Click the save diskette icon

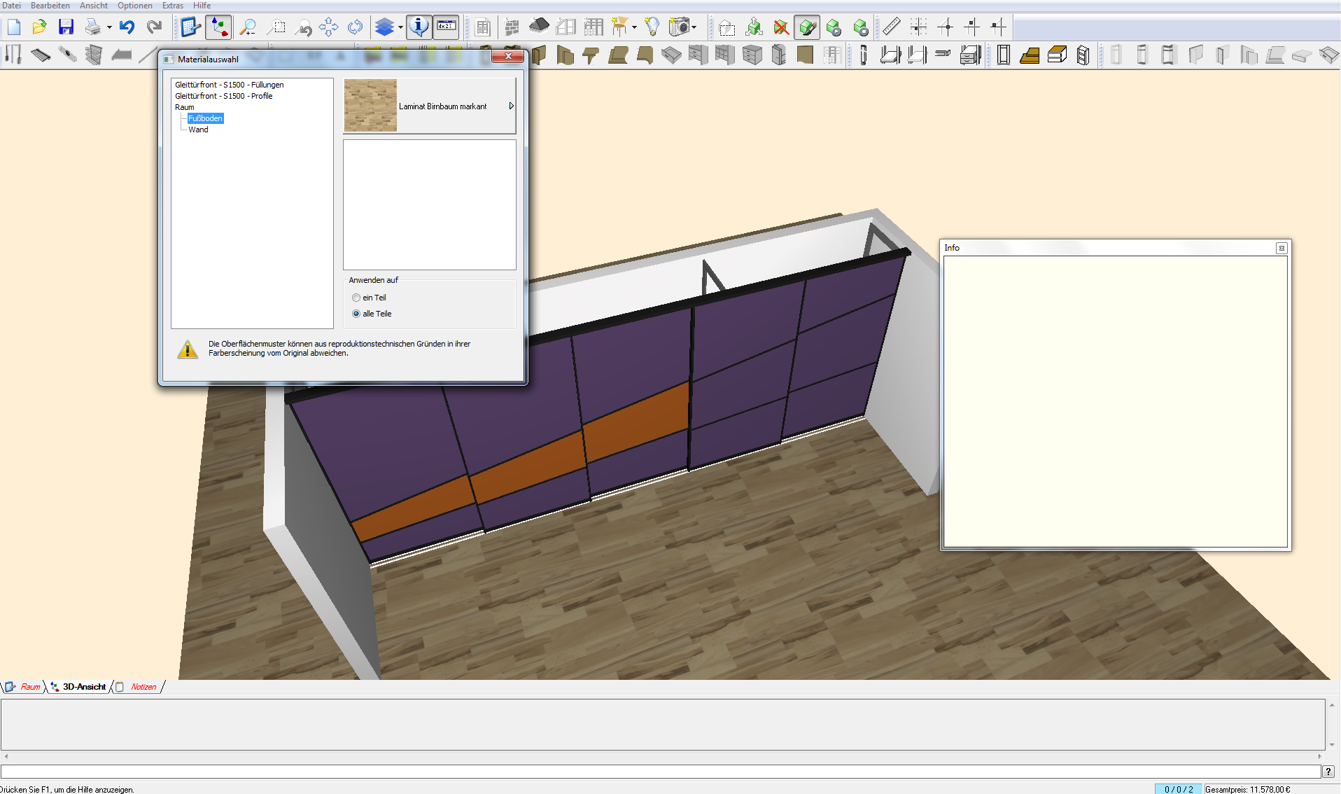click(x=66, y=27)
